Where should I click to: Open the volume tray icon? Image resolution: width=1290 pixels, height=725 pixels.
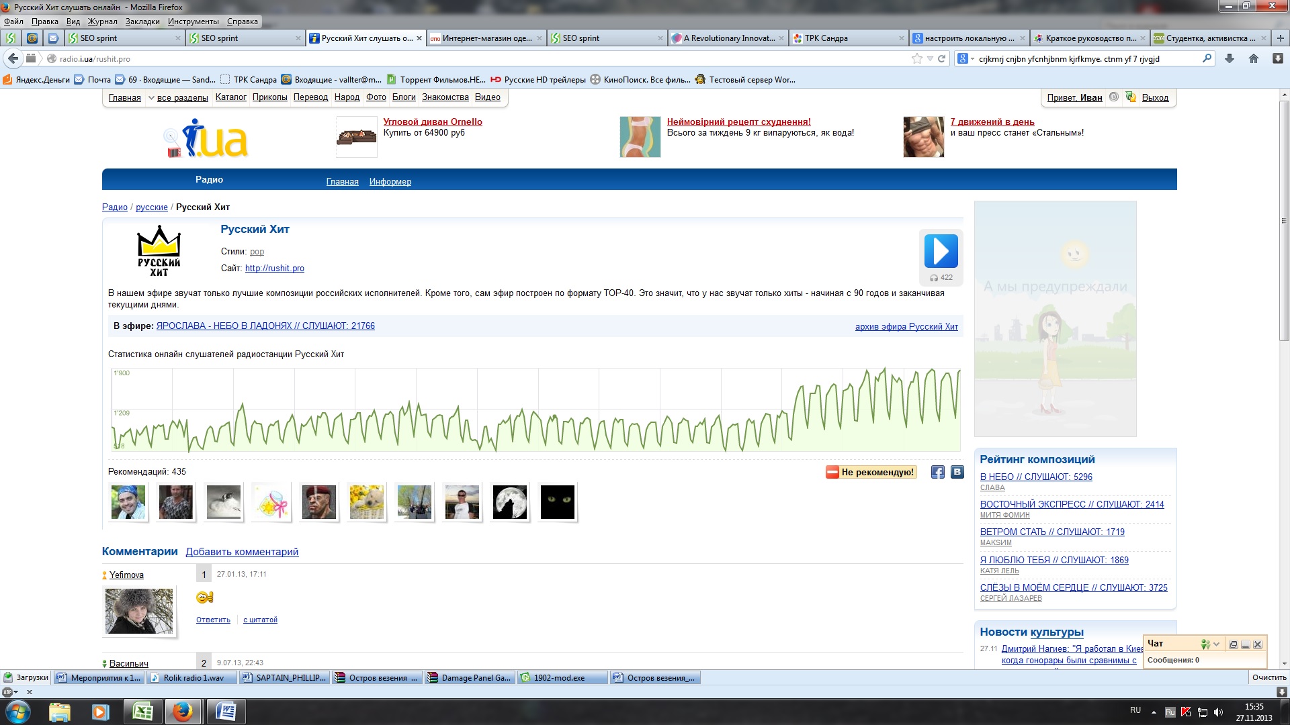coord(1218,712)
